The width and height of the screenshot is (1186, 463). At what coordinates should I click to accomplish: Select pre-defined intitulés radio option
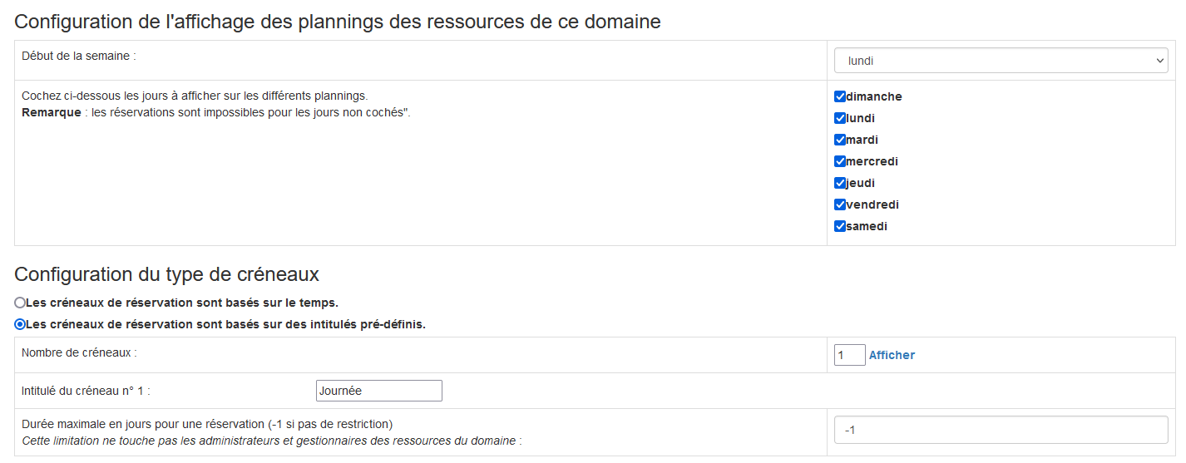click(20, 324)
